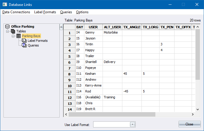Open the Data Connections menu
Image resolution: width=204 pixels, height=131 pixels.
pyautogui.click(x=16, y=12)
